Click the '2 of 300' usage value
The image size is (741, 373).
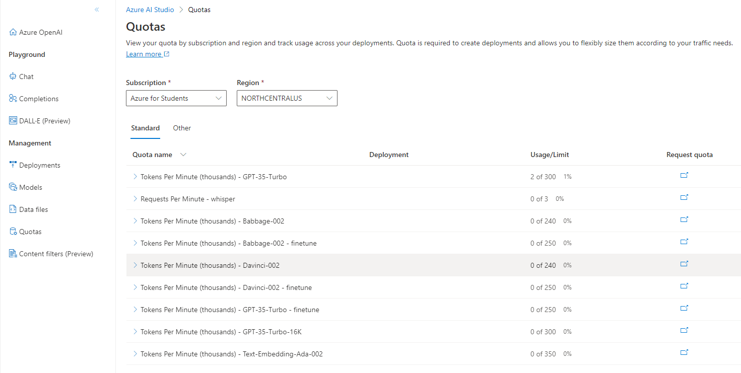click(x=543, y=177)
